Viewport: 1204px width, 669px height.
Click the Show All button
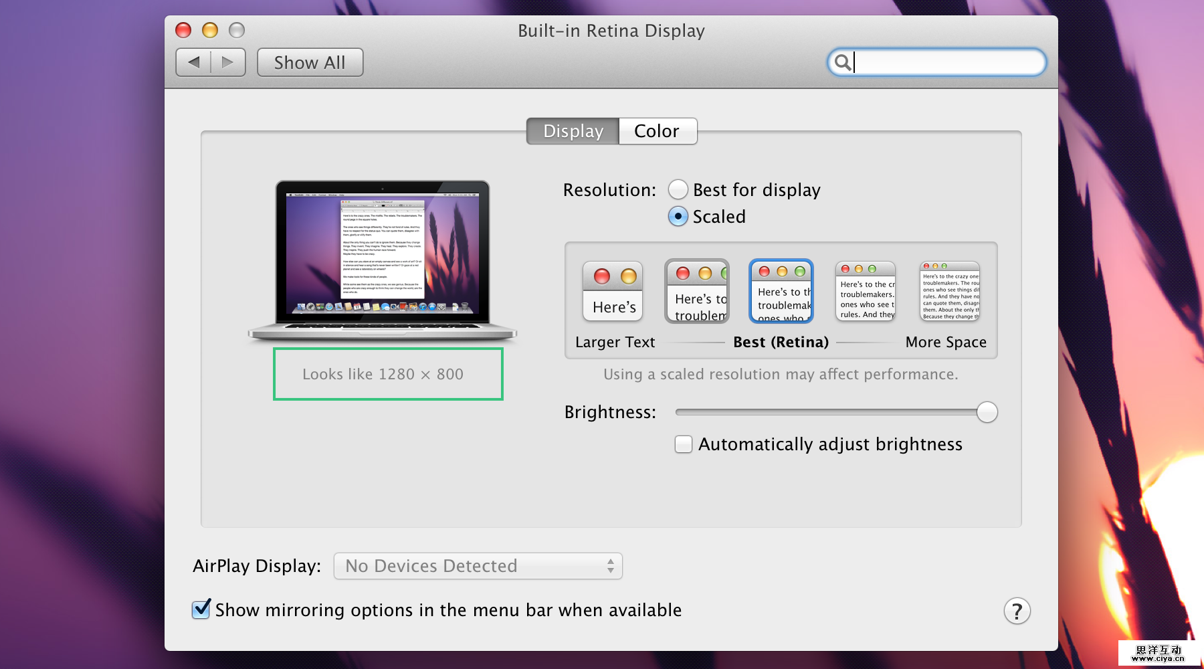tap(310, 62)
